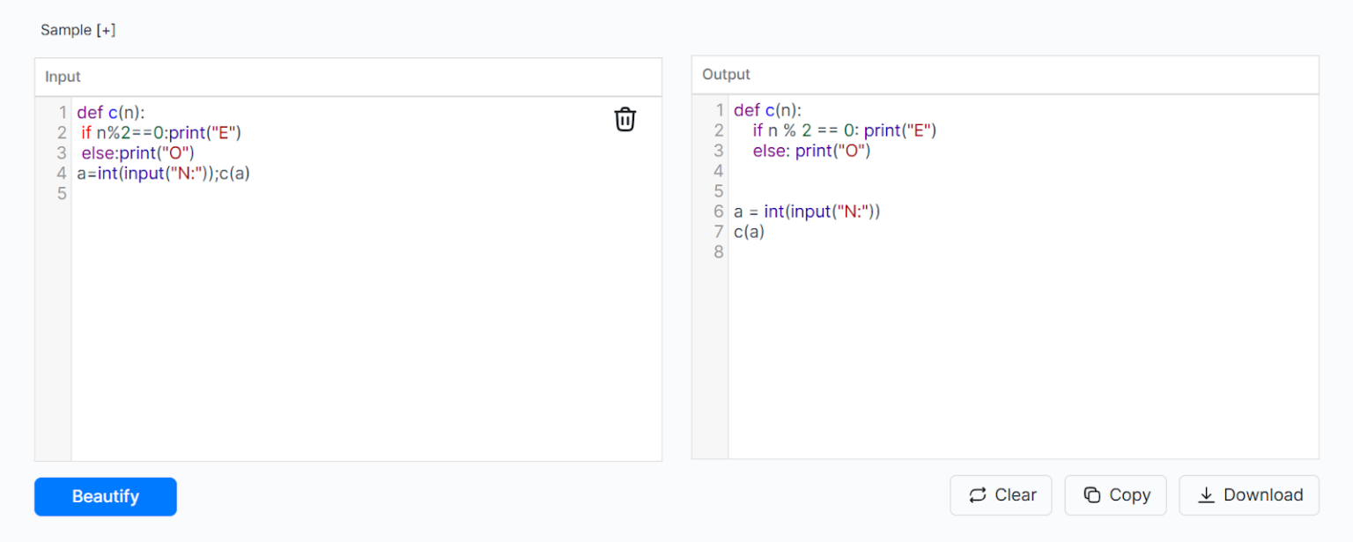Click the Sample label
This screenshot has height=542, width=1353.
point(64,29)
